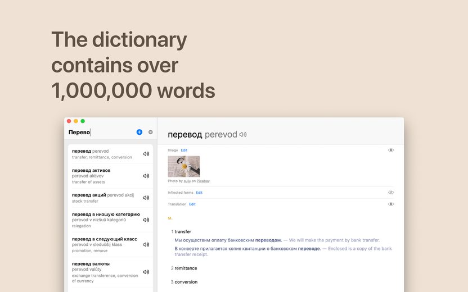The width and height of the screenshot is (468, 292).
Task: Maximize the window with the green button
Action: click(83, 121)
